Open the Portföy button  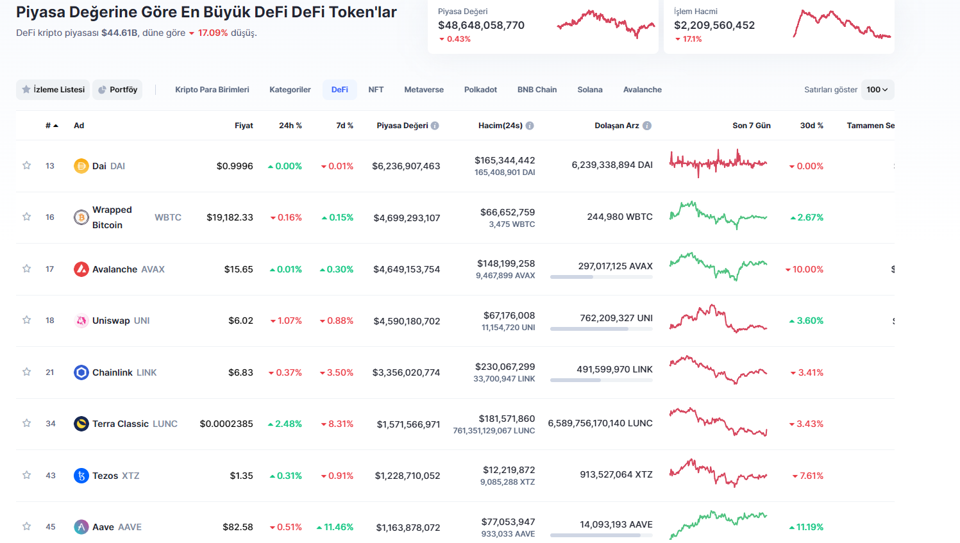coord(117,90)
